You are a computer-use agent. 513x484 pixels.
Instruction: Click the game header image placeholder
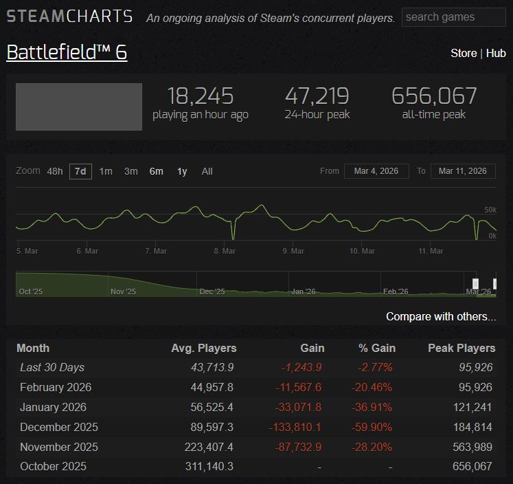tap(79, 107)
